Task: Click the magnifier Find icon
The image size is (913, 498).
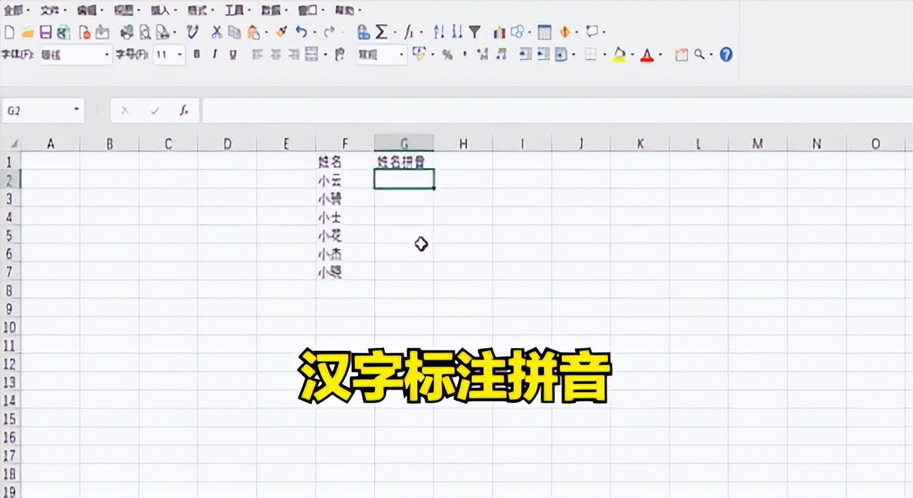Action: pos(699,55)
